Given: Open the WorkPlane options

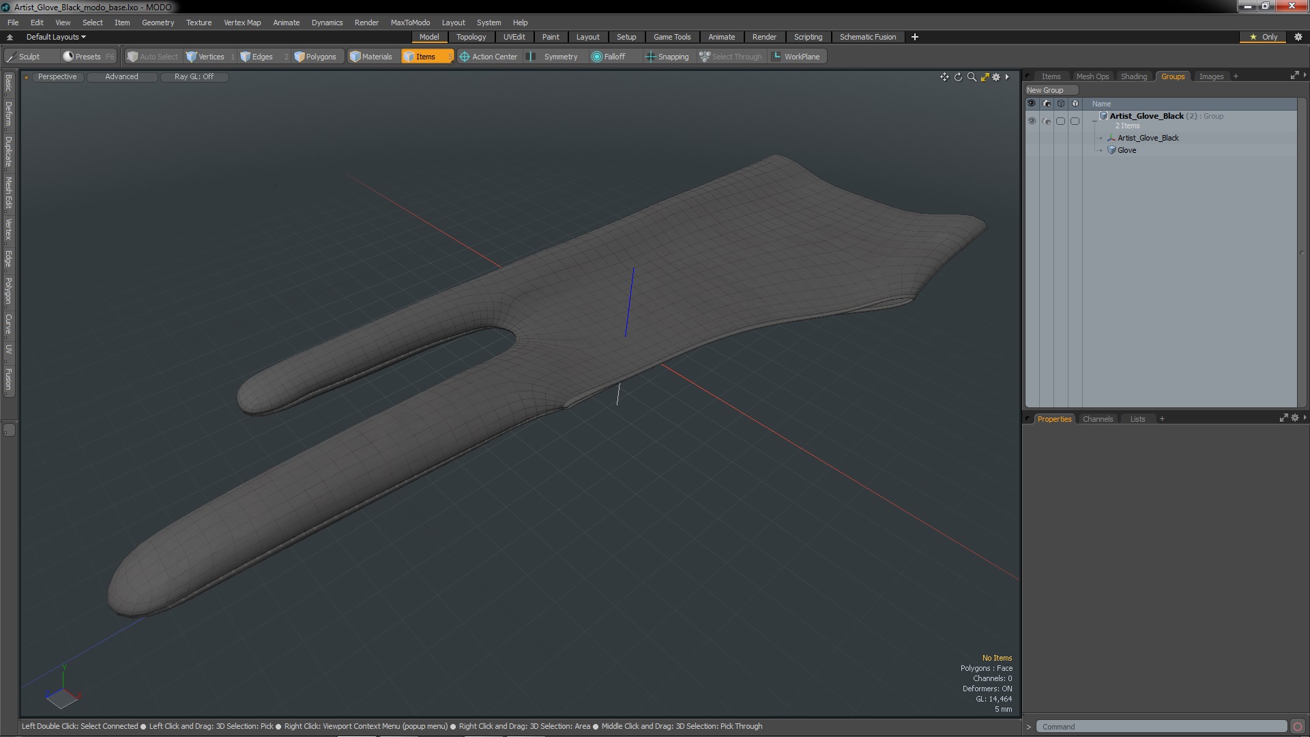Looking at the screenshot, I should pos(796,57).
